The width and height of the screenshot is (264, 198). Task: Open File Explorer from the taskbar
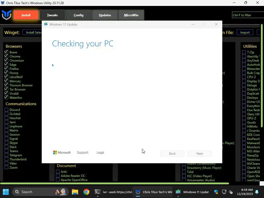click(75, 192)
